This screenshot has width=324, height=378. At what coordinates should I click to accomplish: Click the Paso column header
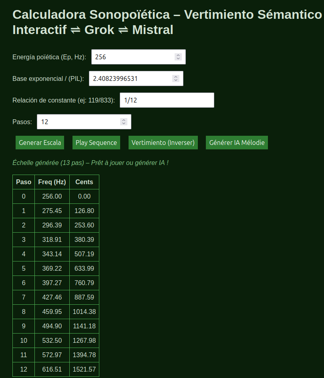coord(24,182)
